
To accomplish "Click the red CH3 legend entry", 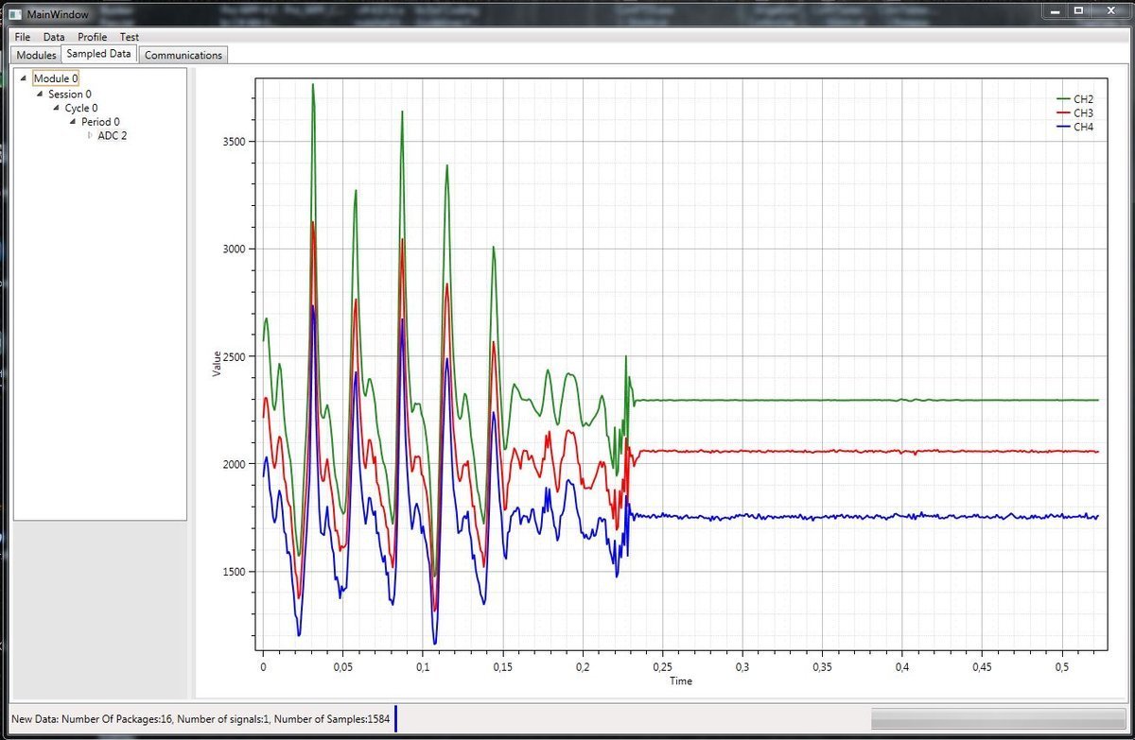I will [1074, 113].
